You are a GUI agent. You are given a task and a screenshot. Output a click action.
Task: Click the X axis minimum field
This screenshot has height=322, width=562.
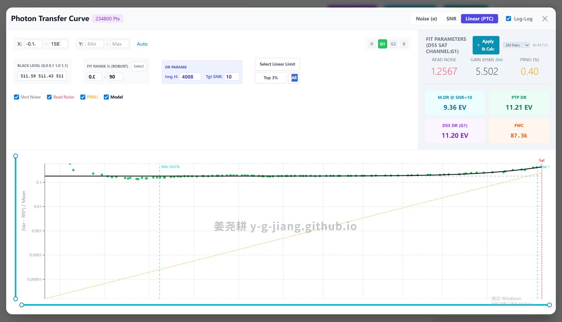33,44
